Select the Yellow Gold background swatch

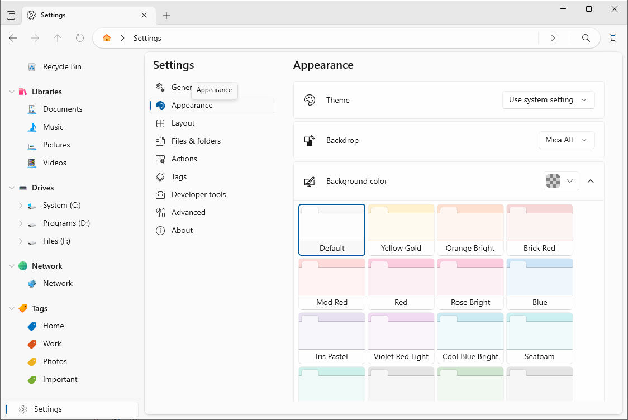click(401, 230)
